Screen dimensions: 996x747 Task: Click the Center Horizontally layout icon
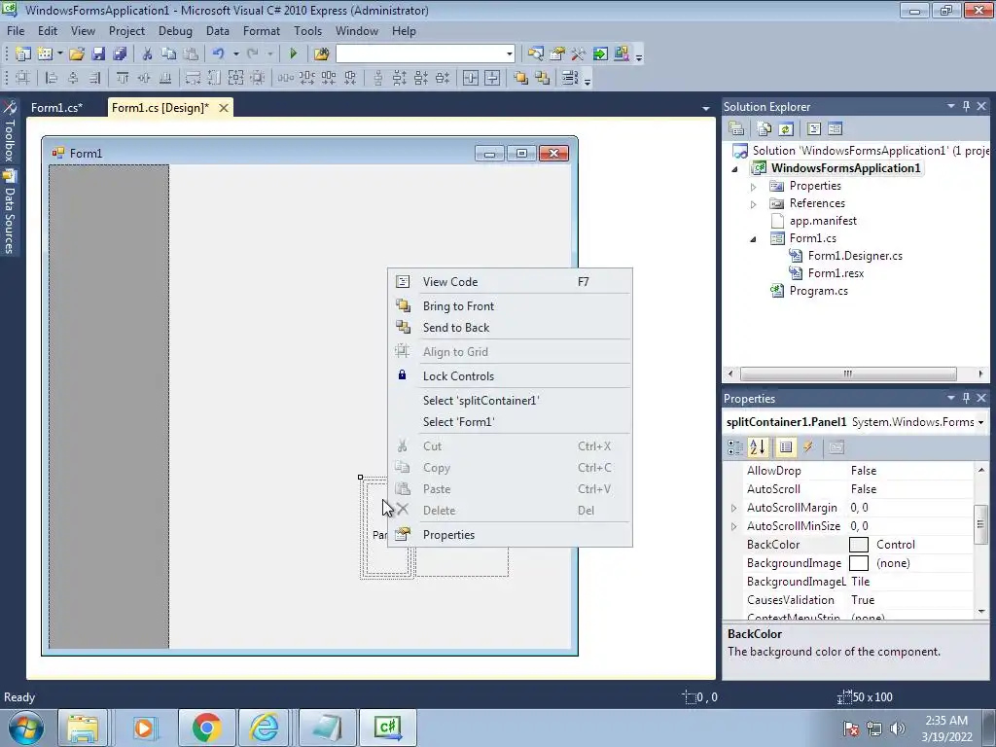[470, 78]
